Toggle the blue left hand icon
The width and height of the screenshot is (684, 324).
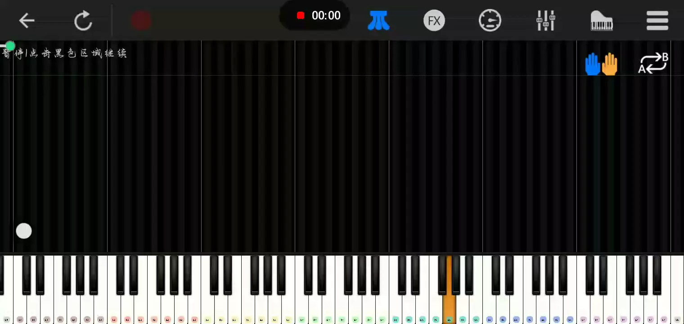coord(593,64)
